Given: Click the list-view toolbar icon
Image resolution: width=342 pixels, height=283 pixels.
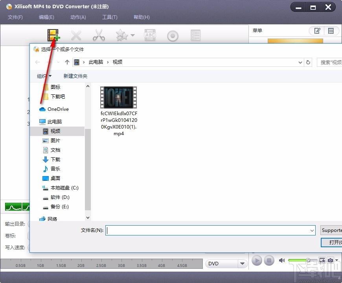Looking at the screenshot, I should pyautogui.click(x=195, y=35).
